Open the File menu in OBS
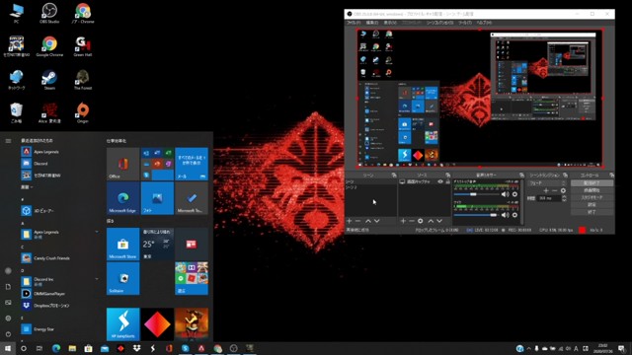 pos(354,23)
